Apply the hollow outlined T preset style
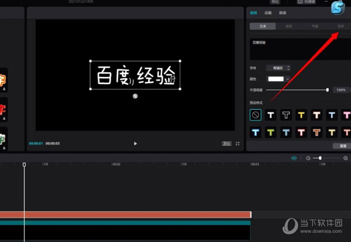Image resolution: width=351 pixels, height=242 pixels. click(286, 115)
